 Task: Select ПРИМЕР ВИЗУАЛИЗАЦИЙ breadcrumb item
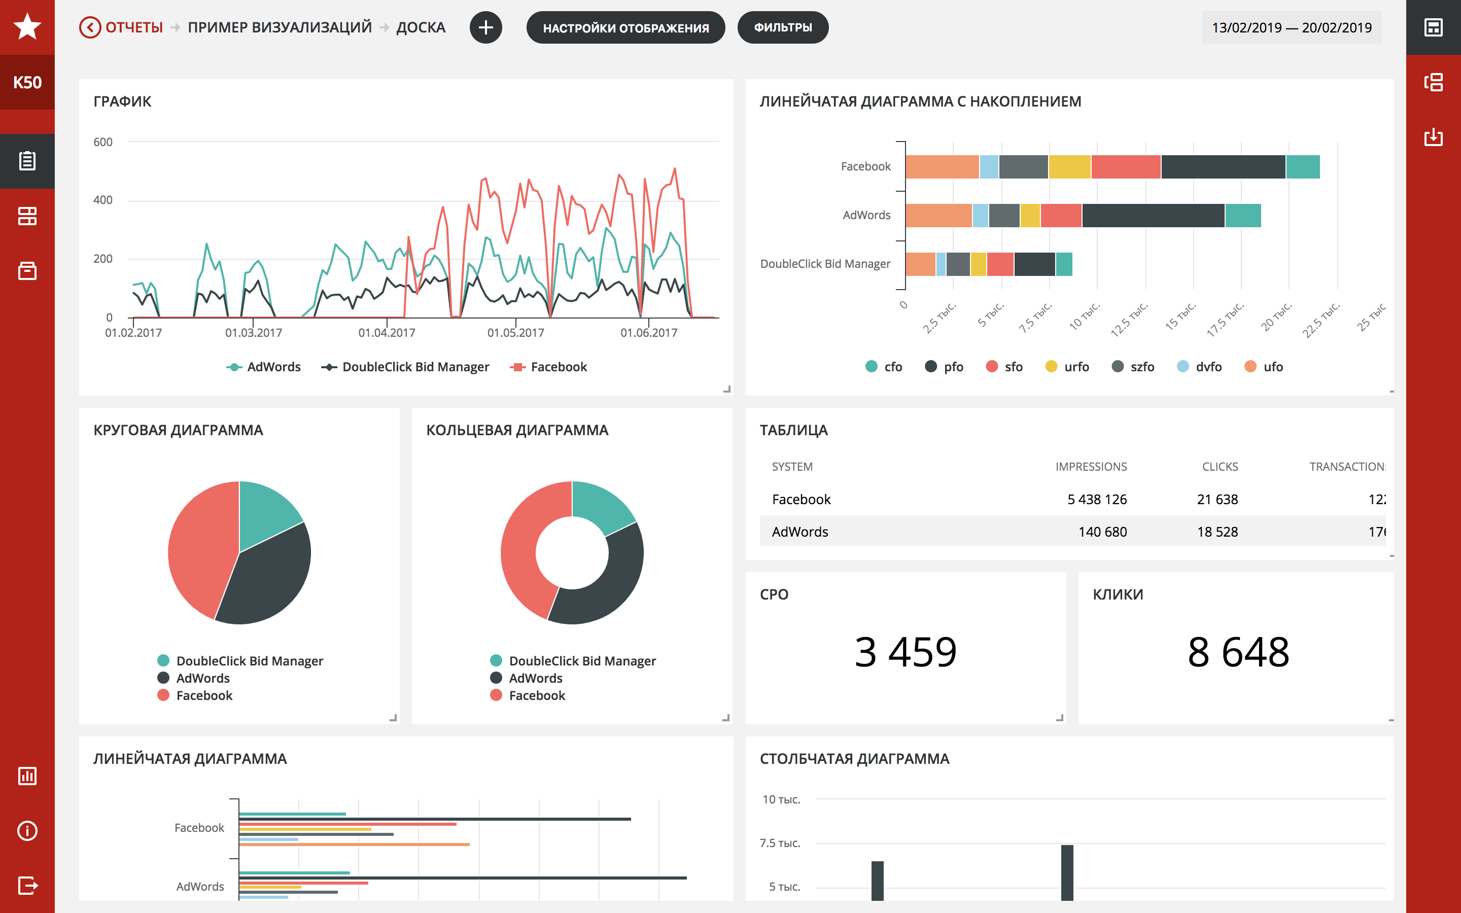pyautogui.click(x=280, y=27)
